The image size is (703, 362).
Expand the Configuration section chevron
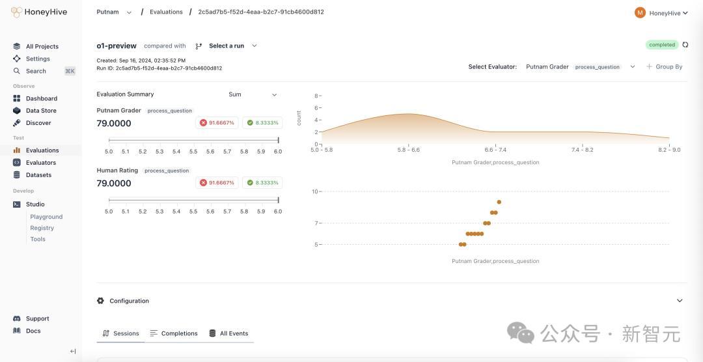click(x=680, y=301)
